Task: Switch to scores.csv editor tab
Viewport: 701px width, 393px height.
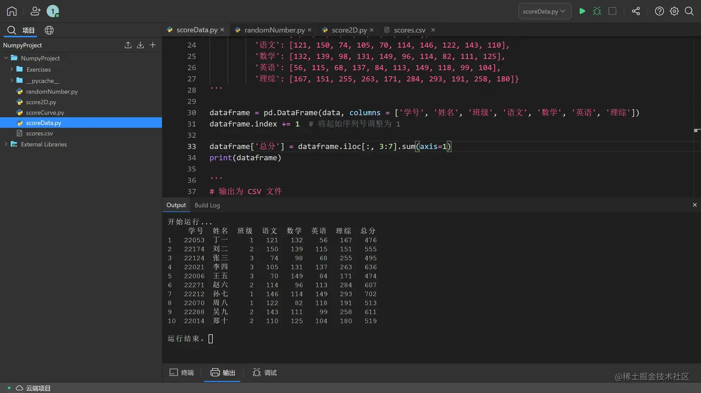Action: pyautogui.click(x=409, y=30)
